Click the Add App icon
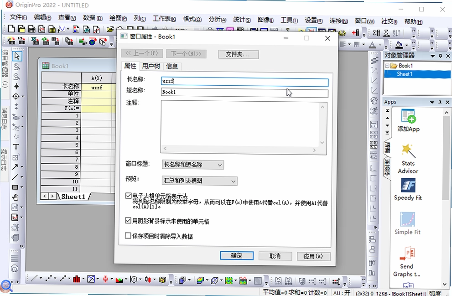 (x=408, y=120)
